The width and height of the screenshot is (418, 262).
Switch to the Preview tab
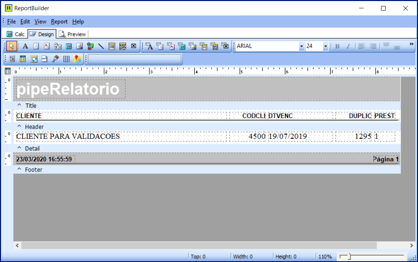point(72,34)
